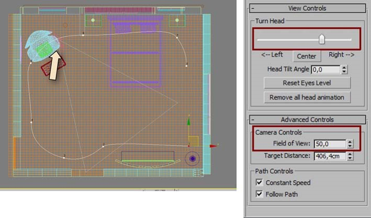
Task: Click Remove all head animation button
Action: coord(307,97)
